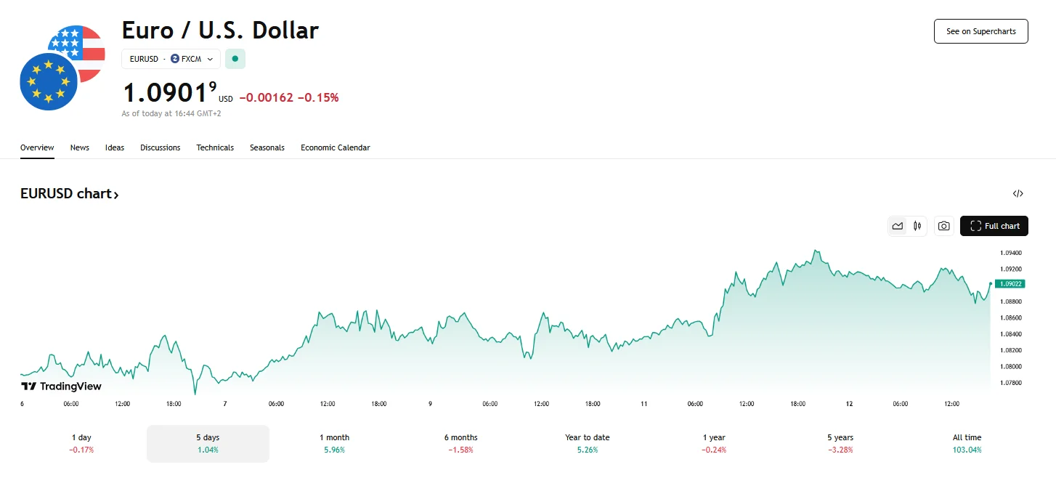Viewport: 1056px width, 478px height.
Task: Open the Full chart view
Action: (994, 226)
